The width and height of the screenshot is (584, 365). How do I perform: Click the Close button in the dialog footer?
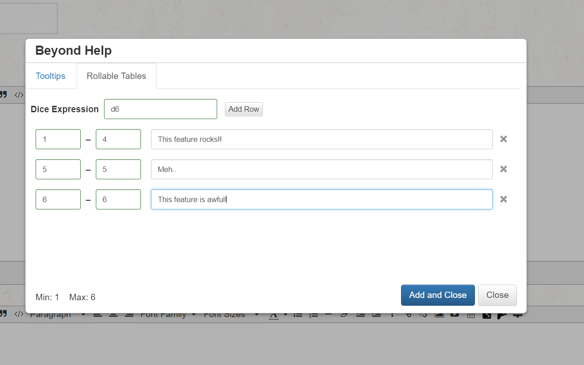[497, 295]
